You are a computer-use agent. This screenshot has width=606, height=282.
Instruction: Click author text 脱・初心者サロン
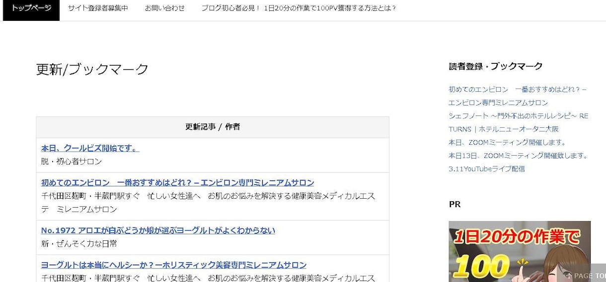tap(72, 162)
